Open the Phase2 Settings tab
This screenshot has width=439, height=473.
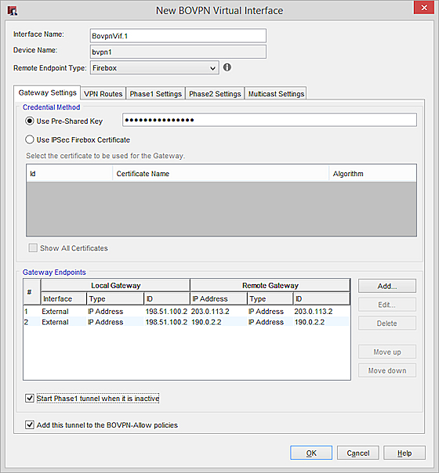click(x=215, y=94)
